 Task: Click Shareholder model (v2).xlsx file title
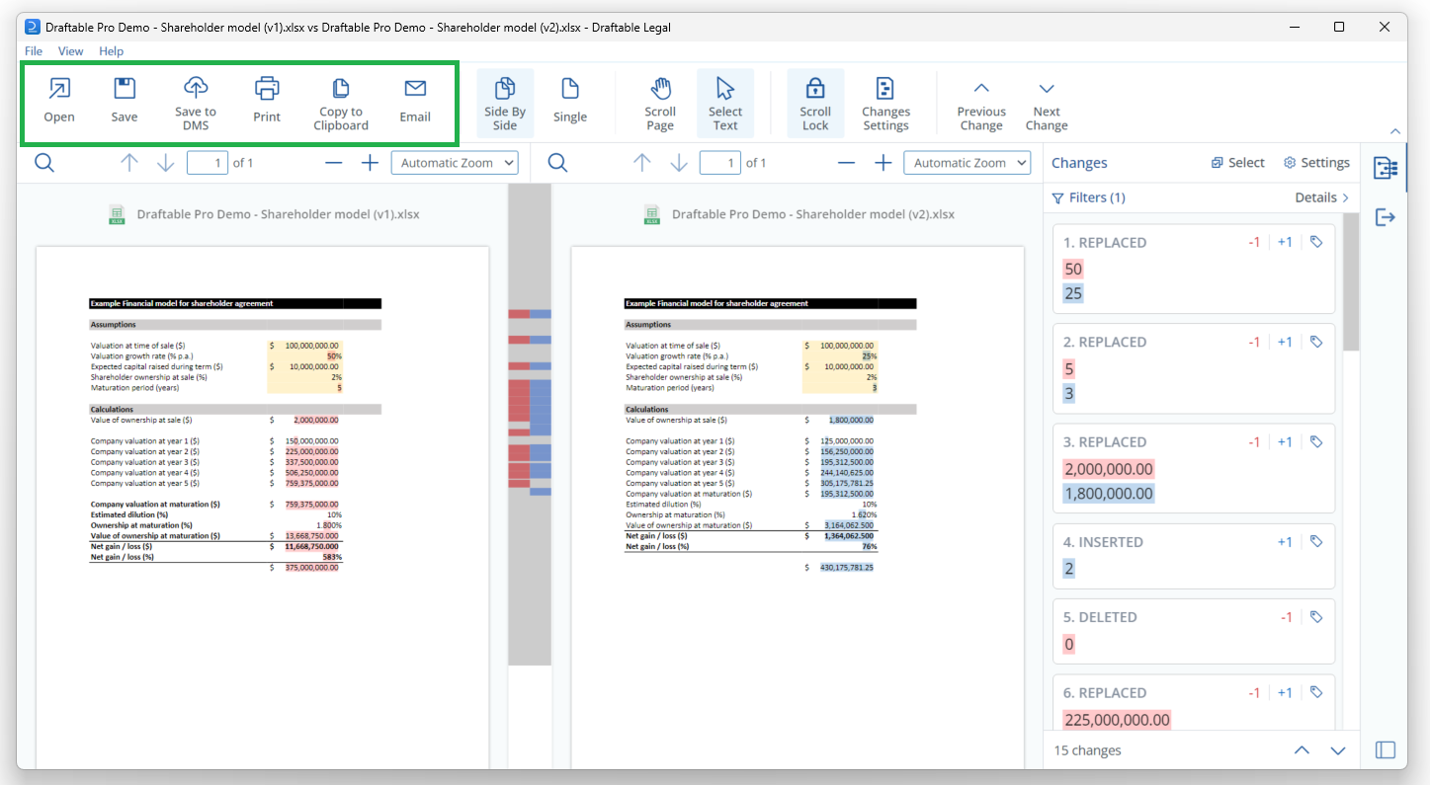(x=813, y=214)
